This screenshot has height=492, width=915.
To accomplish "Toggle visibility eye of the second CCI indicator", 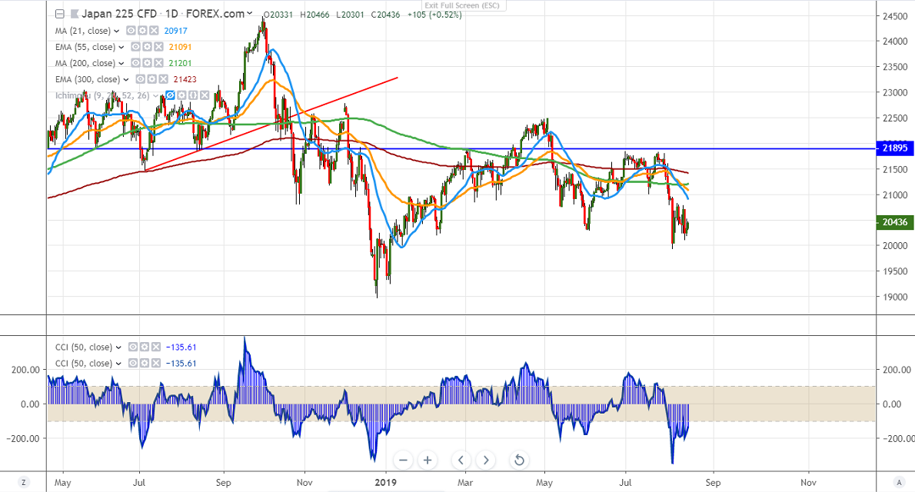I will pos(134,363).
